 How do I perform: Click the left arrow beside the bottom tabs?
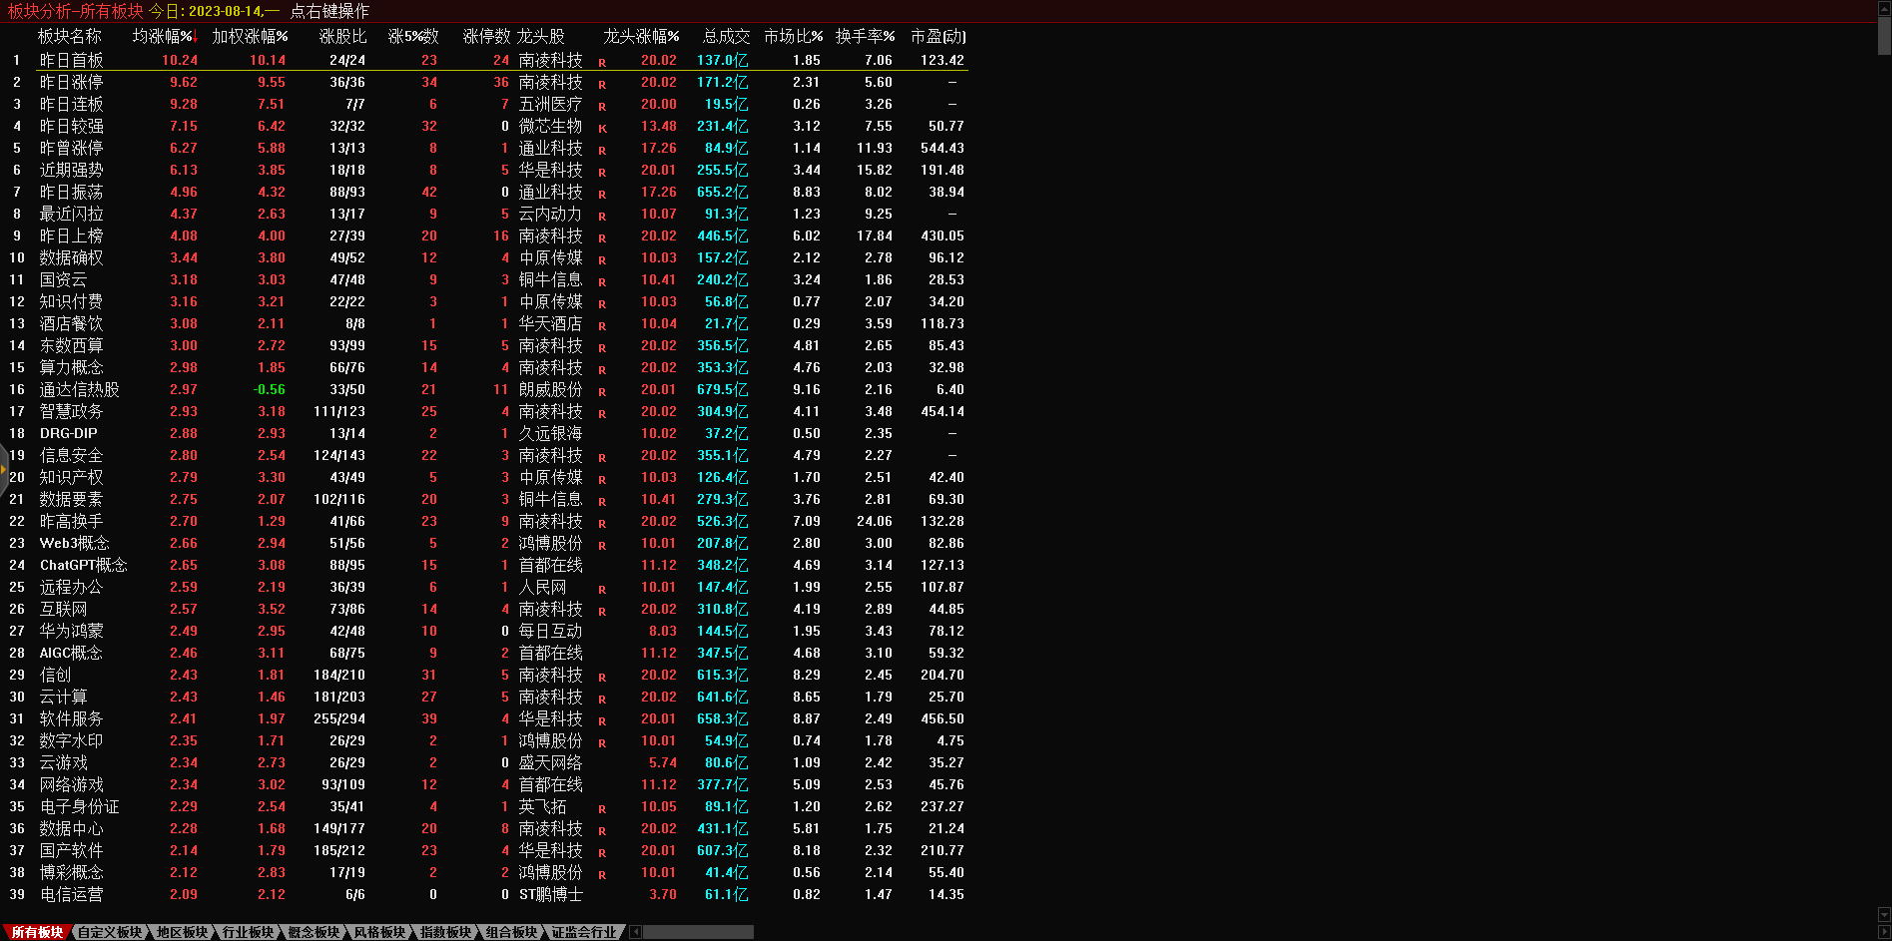click(x=635, y=932)
